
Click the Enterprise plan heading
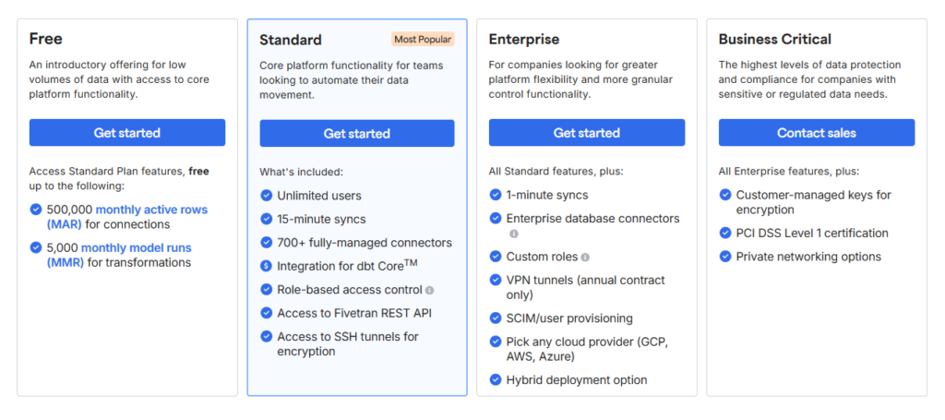pos(524,40)
